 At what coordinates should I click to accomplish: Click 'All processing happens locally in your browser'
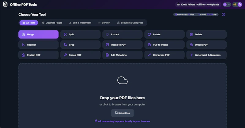(124, 121)
